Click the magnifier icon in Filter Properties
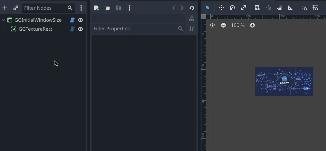The width and height of the screenshot is (326, 151). [181, 29]
